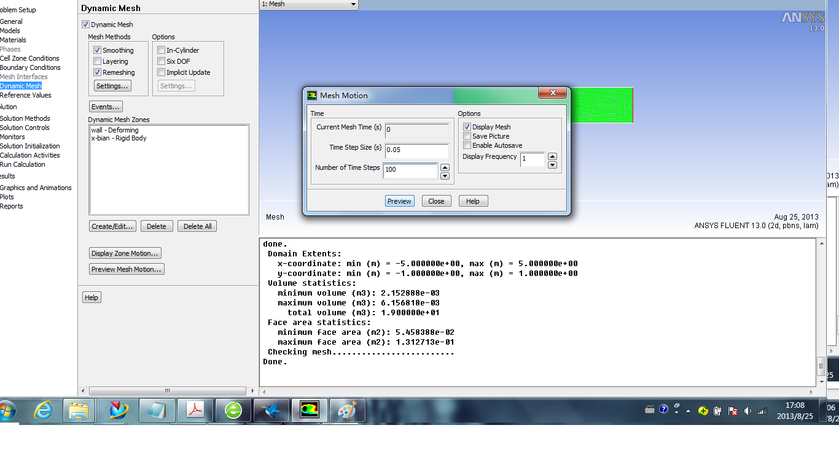Open the Paint palette taskbar icon

(x=348, y=410)
